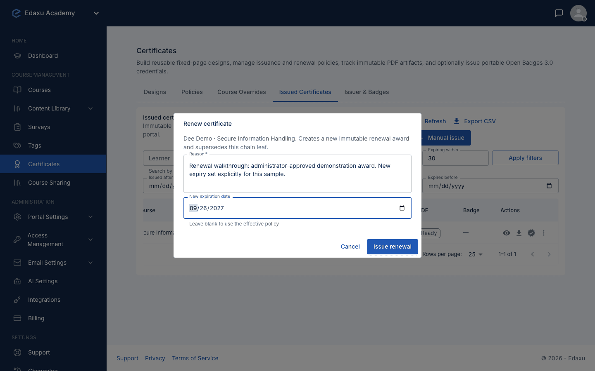This screenshot has height=371, width=595.
Task: Click the Courses book icon
Action: (x=17, y=90)
